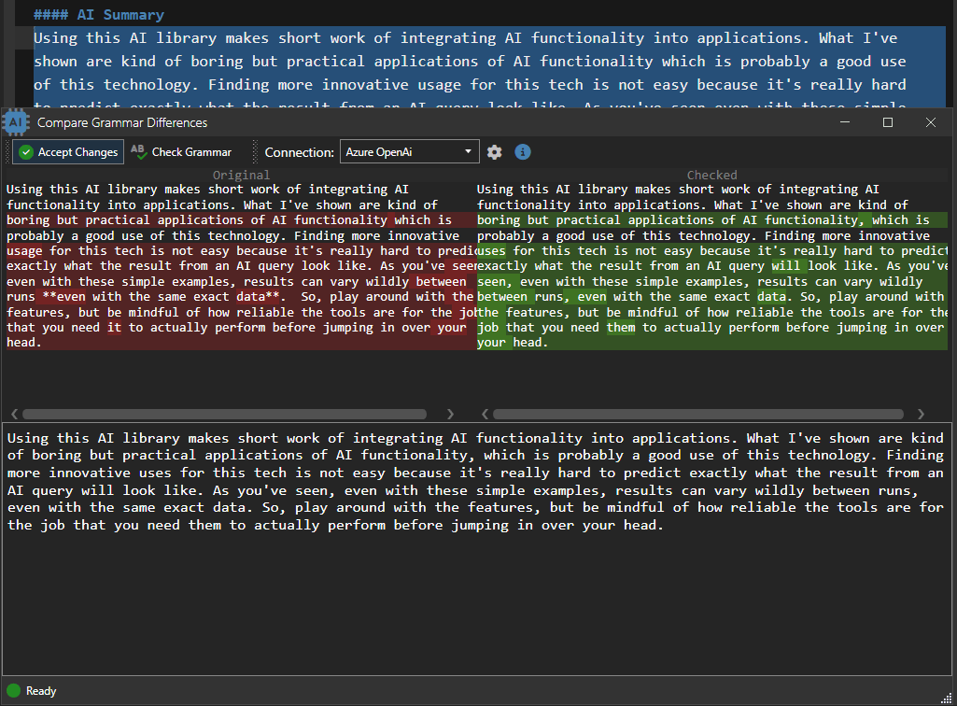Maximize the Compare Grammar Differences window
Viewport: 957px width, 706px height.
tap(888, 122)
